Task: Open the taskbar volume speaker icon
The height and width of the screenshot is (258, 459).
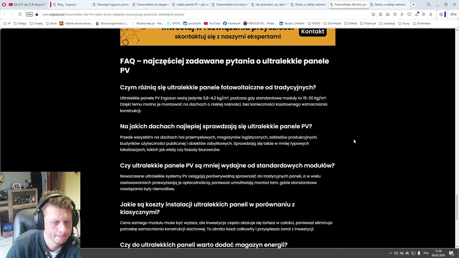Action: 396,253
